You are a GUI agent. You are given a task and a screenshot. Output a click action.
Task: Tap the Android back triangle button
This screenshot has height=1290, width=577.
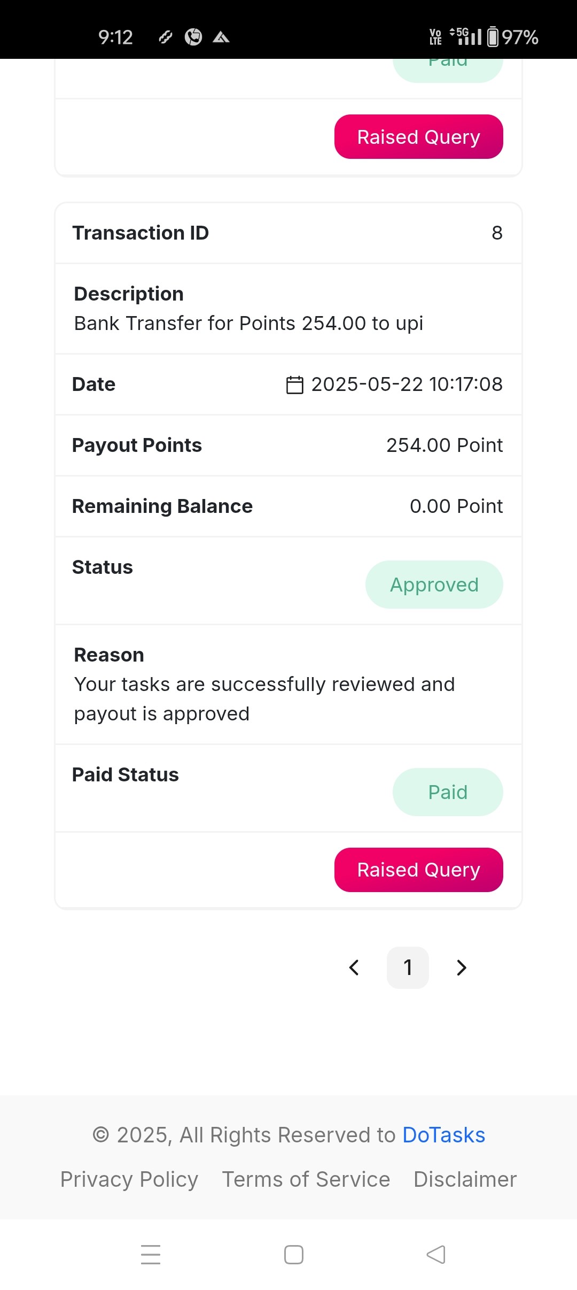(436, 1255)
